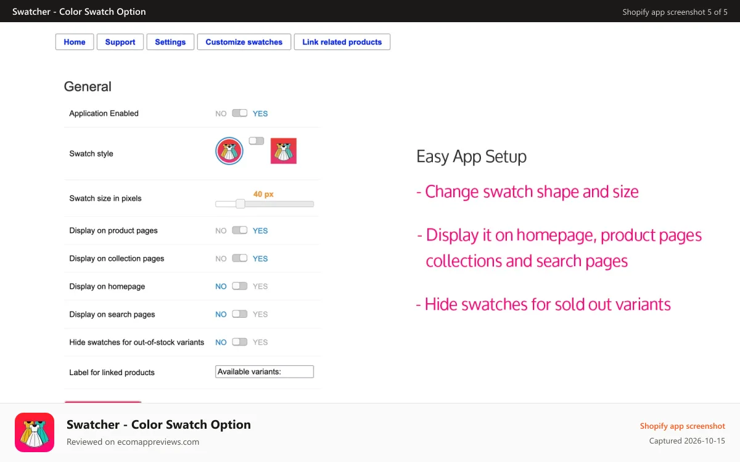Select the square swatch style icon
Screen dimensions: 740x462
[x=284, y=151]
